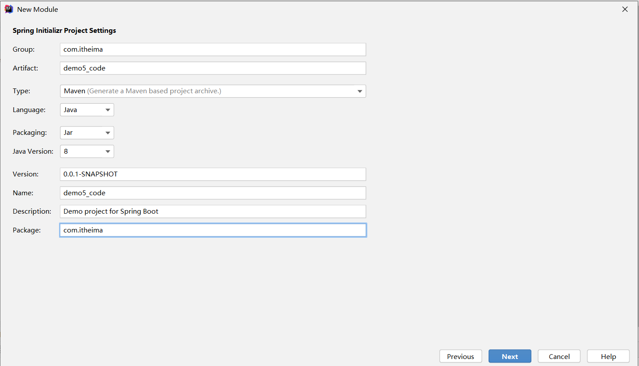
Task: Focus the Package text field
Action: [x=213, y=230]
